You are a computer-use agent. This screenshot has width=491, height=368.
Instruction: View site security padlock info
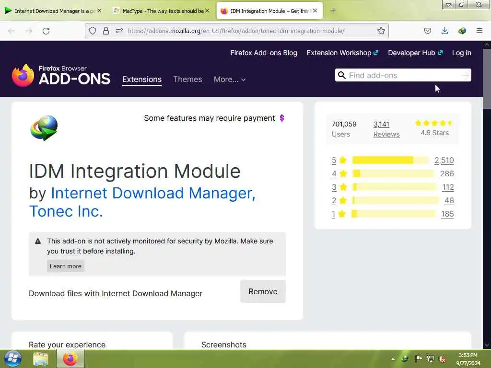pos(106,31)
